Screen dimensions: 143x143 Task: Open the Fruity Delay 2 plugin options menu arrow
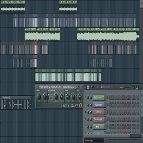37,87
